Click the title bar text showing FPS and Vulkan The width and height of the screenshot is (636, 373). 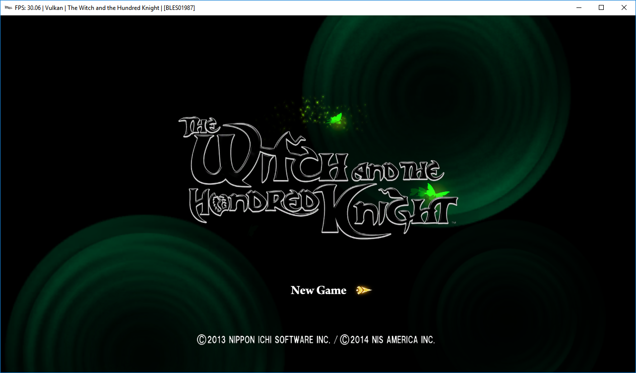pyautogui.click(x=105, y=8)
